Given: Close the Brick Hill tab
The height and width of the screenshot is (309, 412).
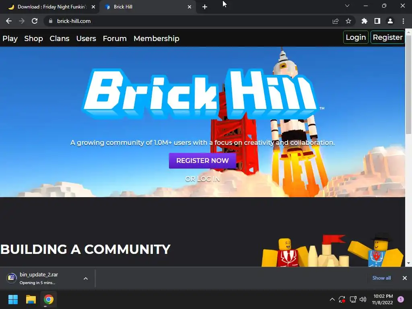Looking at the screenshot, I should point(190,7).
